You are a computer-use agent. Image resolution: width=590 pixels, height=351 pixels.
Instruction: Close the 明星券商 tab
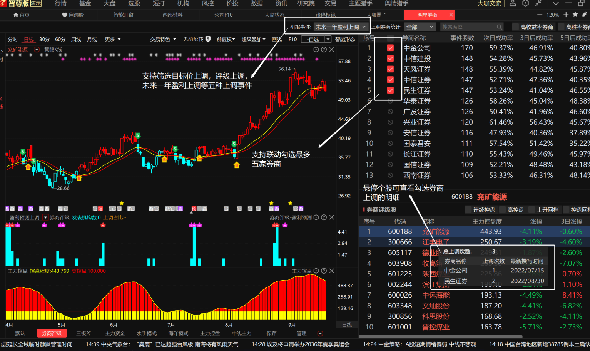point(451,15)
